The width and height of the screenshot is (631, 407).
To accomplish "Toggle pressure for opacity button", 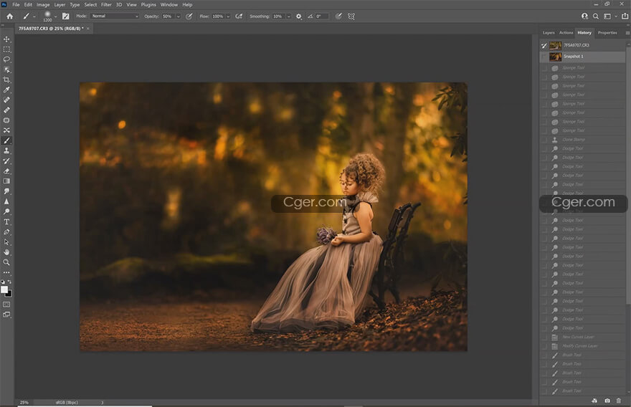I will click(189, 16).
